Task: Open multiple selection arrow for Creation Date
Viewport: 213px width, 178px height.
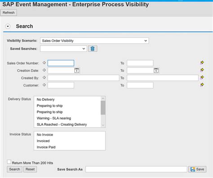Action: coord(202,70)
